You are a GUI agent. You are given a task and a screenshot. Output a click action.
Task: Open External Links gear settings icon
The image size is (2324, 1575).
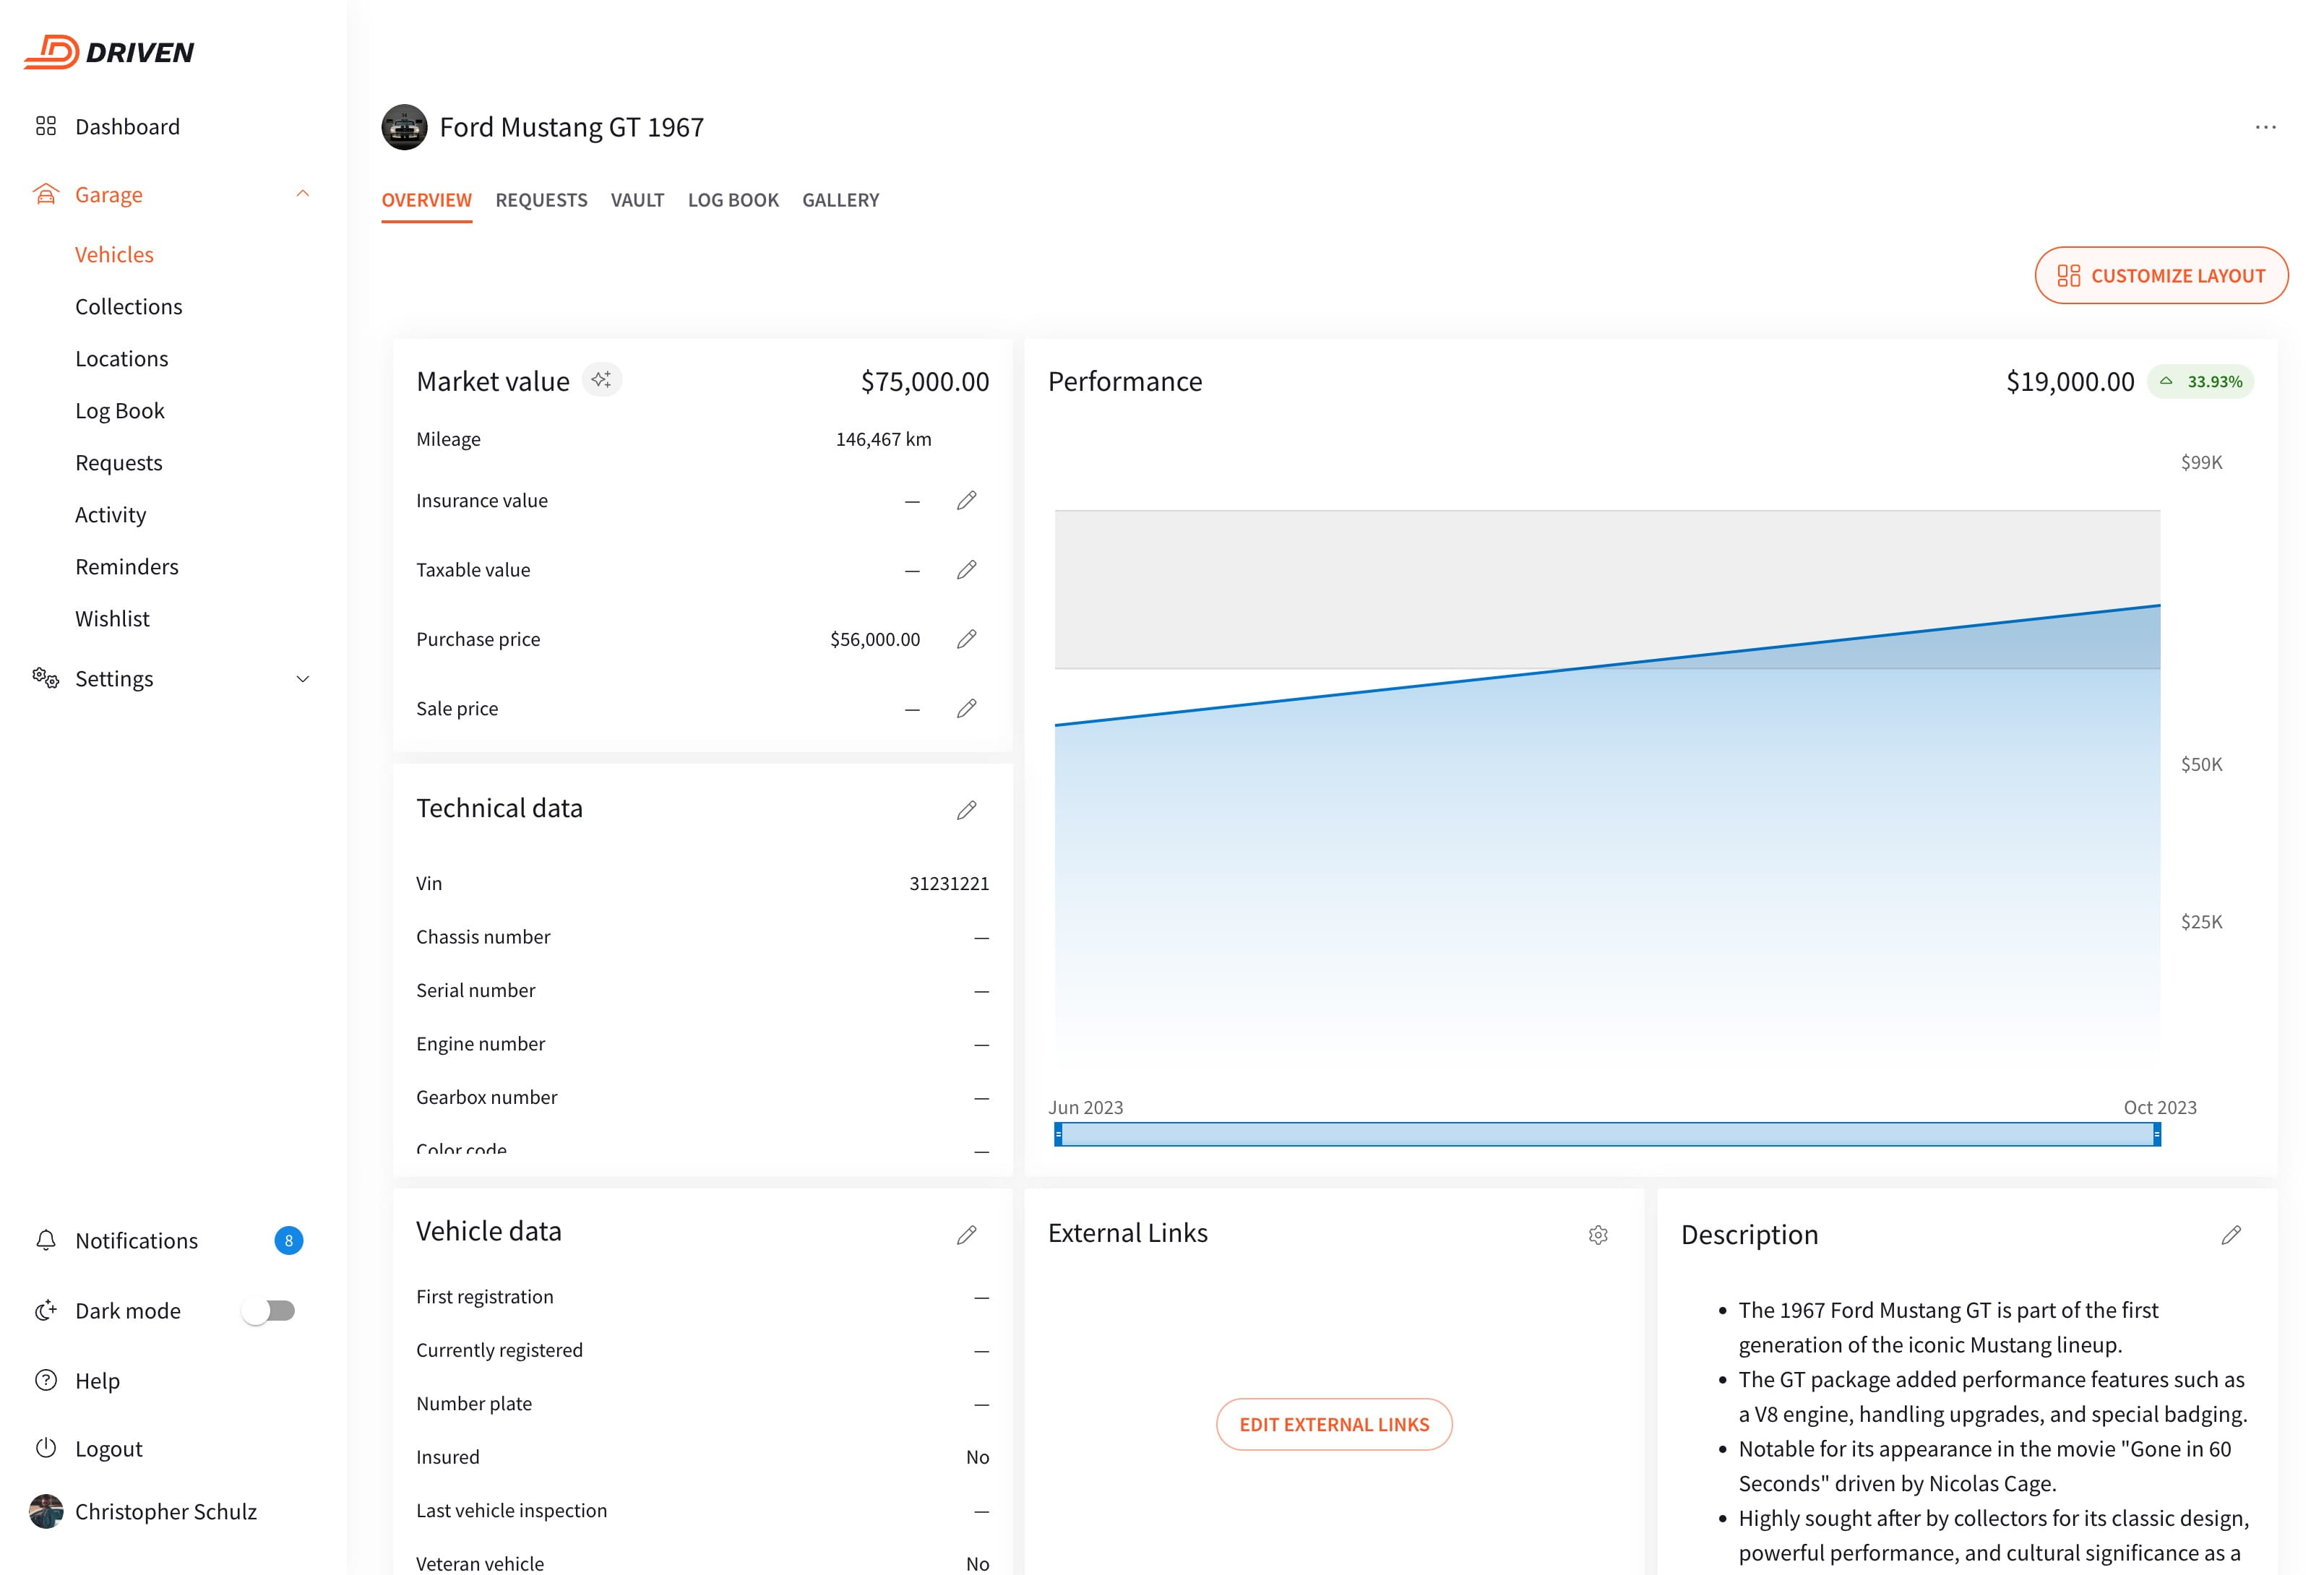1598,1235
